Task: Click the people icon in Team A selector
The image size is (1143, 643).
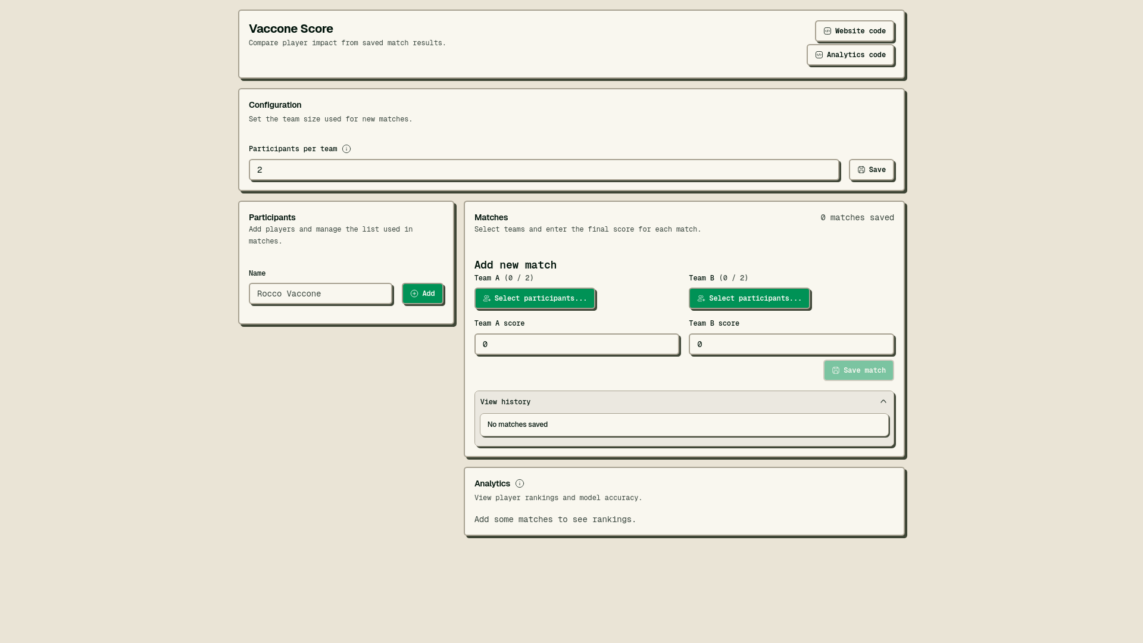Action: [487, 298]
